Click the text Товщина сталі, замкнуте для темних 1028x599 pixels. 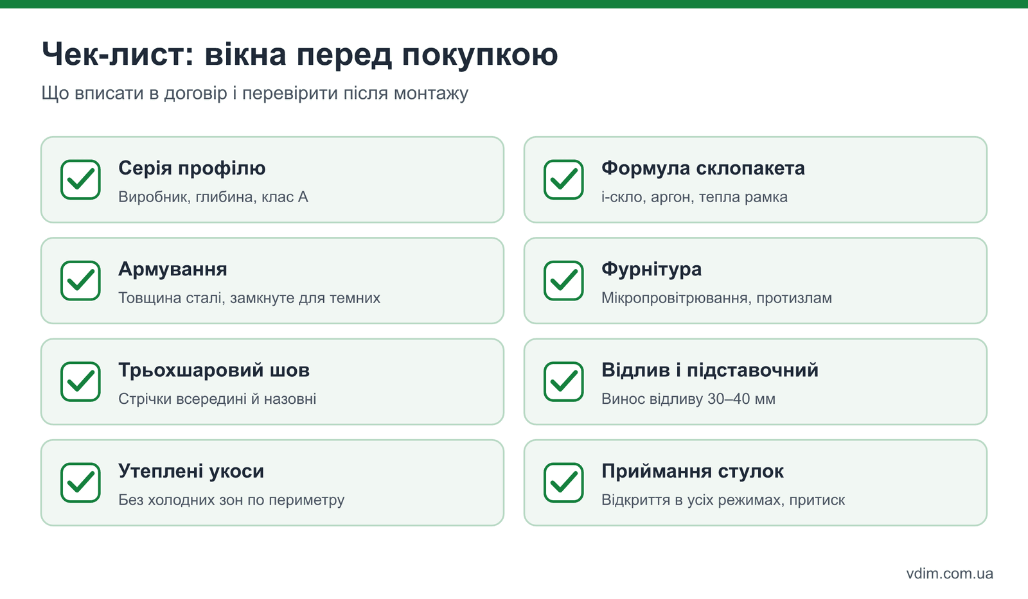(x=249, y=298)
